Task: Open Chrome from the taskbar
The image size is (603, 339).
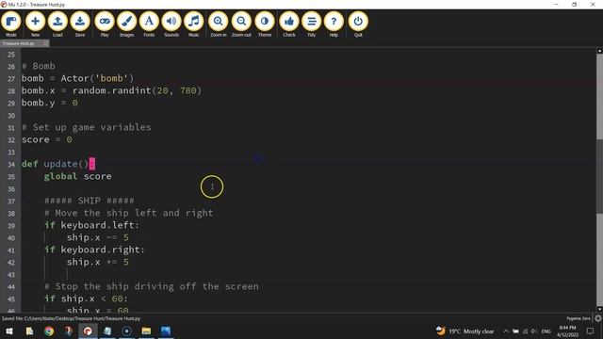Action: (49, 331)
